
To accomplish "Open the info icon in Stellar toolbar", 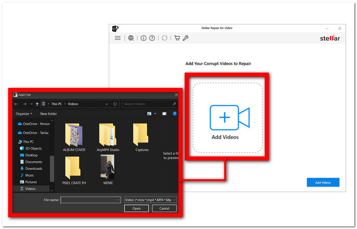I will click(x=143, y=38).
